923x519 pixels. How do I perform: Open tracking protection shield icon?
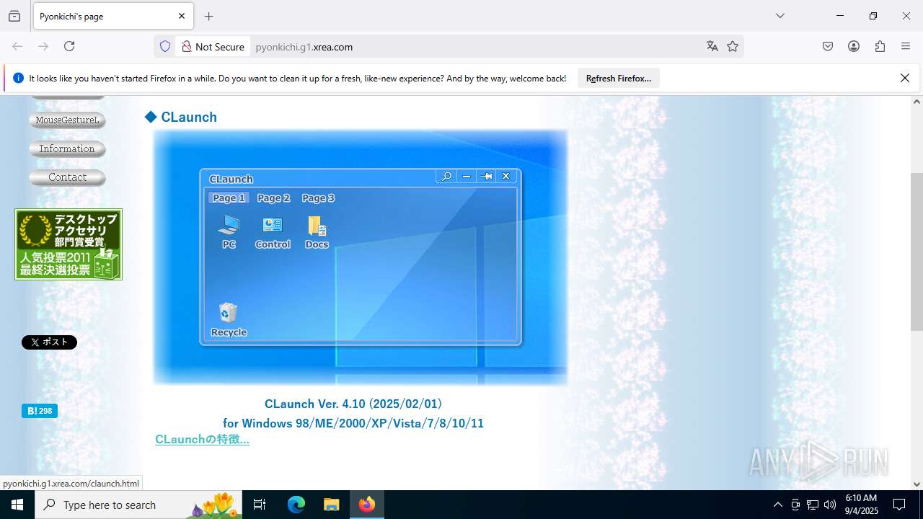(165, 47)
